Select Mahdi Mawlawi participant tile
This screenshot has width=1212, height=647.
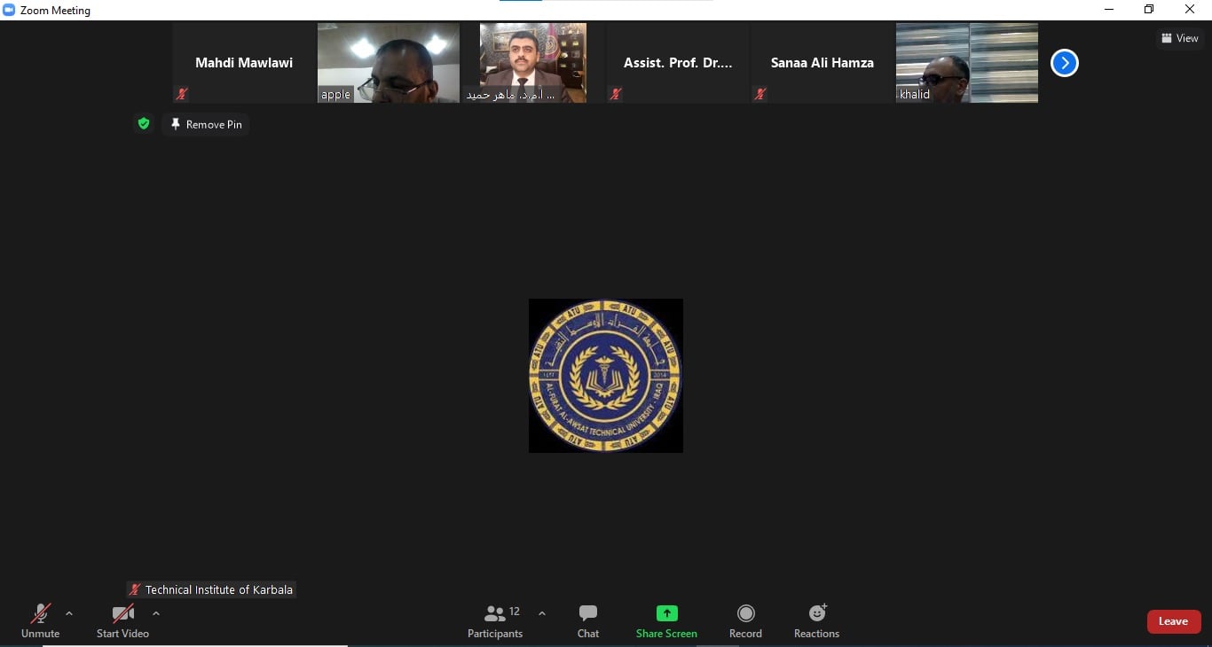coord(244,63)
